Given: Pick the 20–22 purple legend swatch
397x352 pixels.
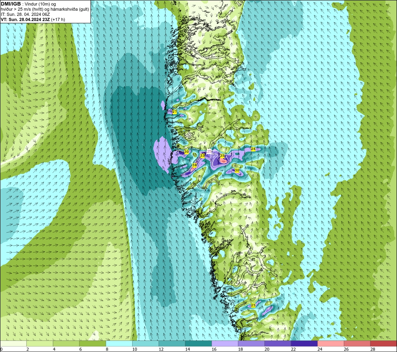Looking at the screenshot, I should [x=278, y=343].
